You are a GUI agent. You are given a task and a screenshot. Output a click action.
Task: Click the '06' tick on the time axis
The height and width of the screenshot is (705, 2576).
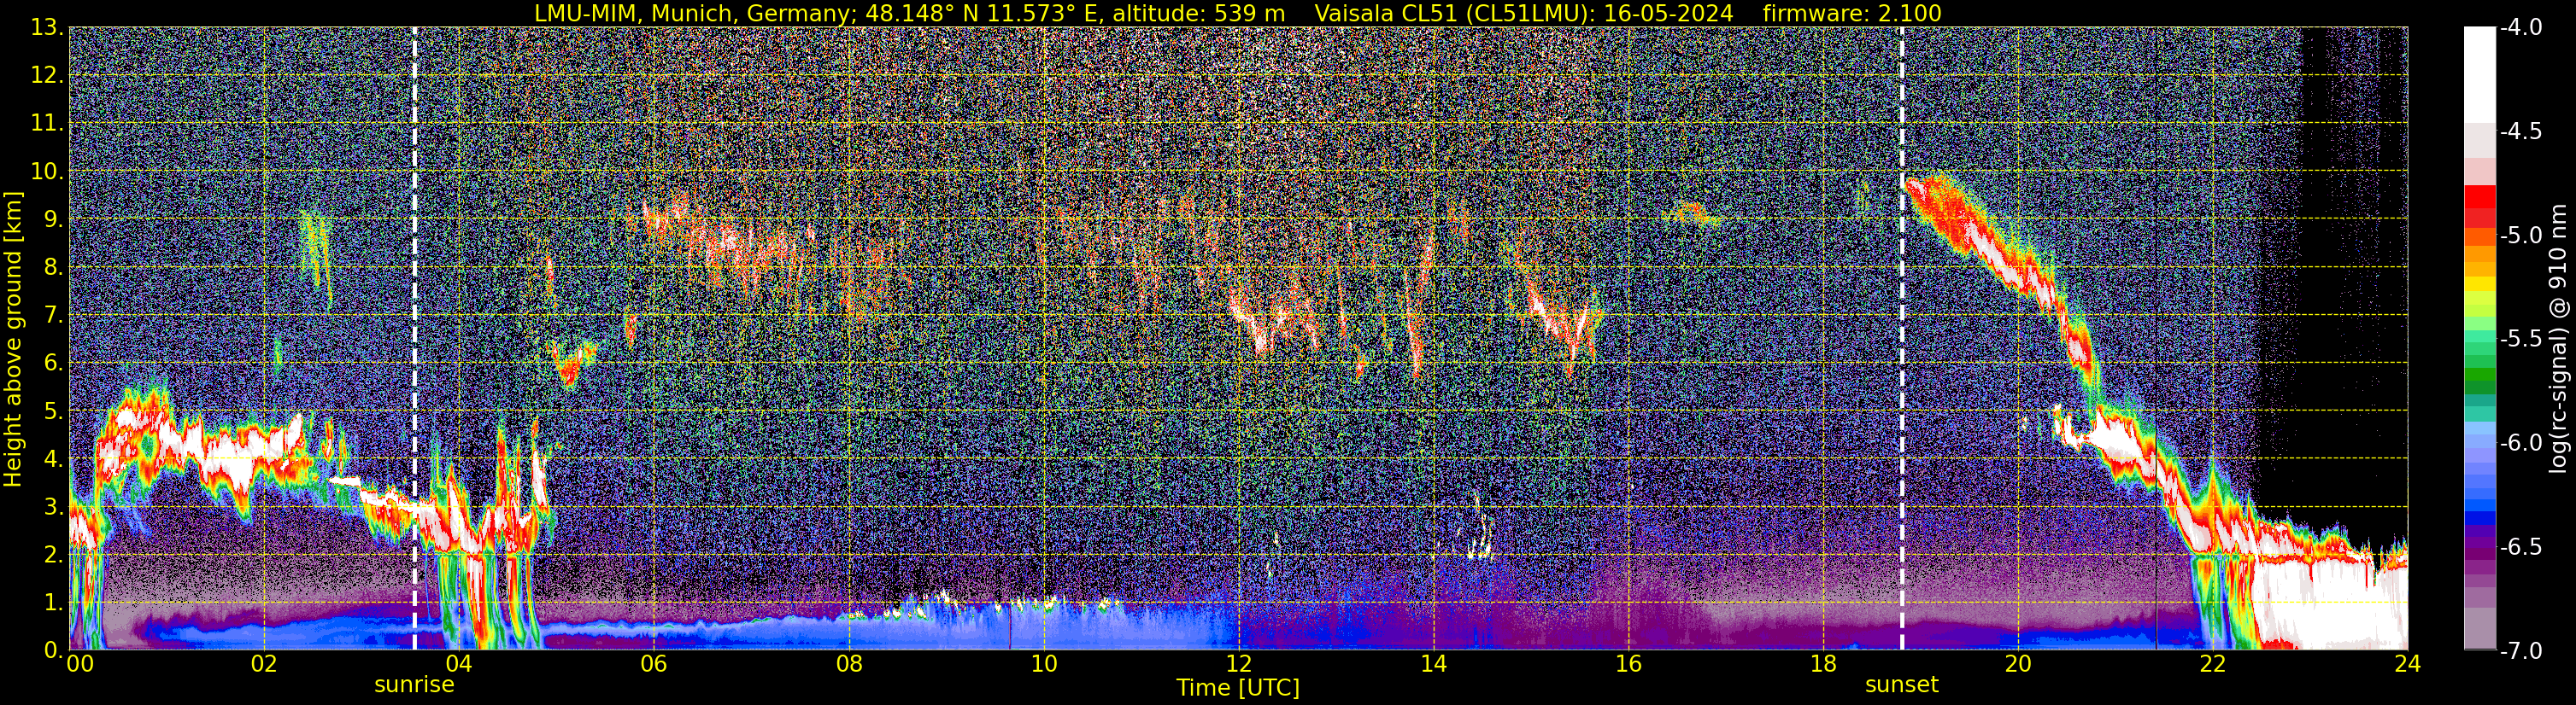click(654, 664)
